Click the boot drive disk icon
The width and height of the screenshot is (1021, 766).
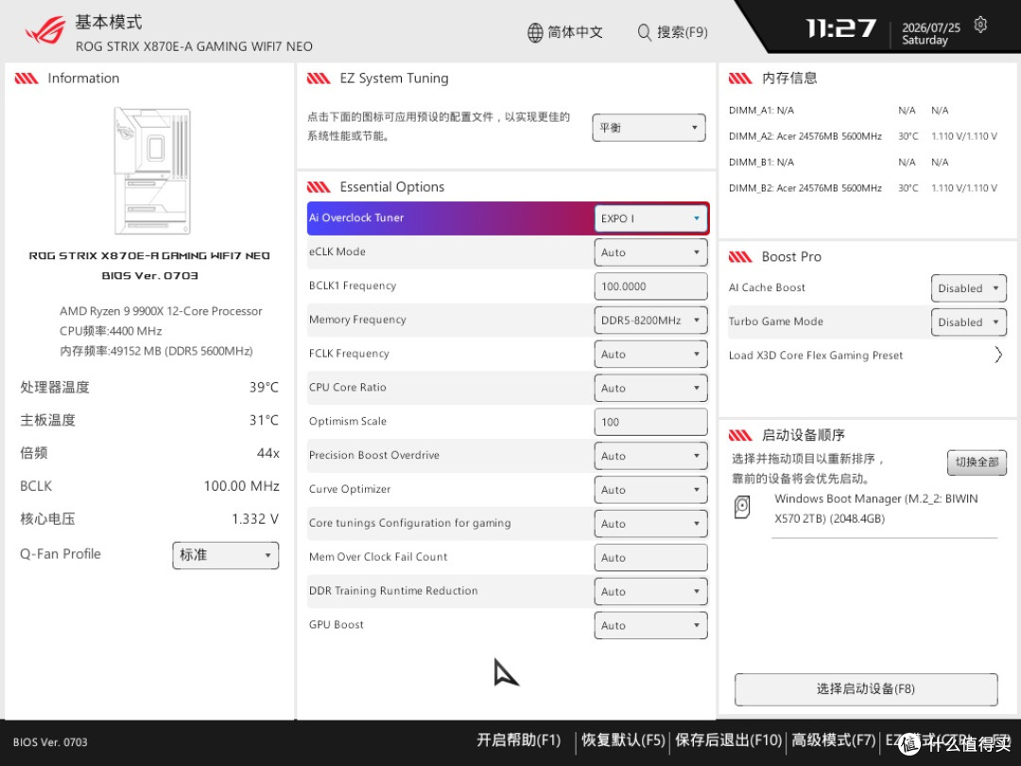[x=742, y=507]
